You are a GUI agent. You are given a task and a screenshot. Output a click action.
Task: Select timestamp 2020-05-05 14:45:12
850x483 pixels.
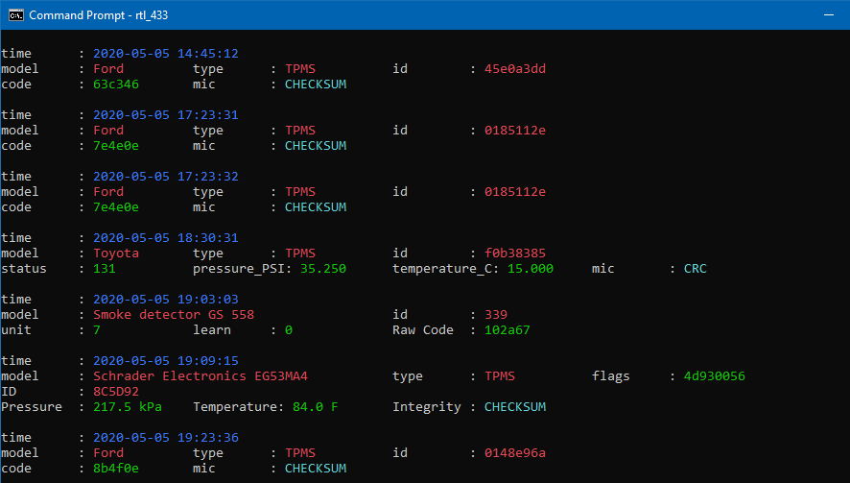click(166, 53)
